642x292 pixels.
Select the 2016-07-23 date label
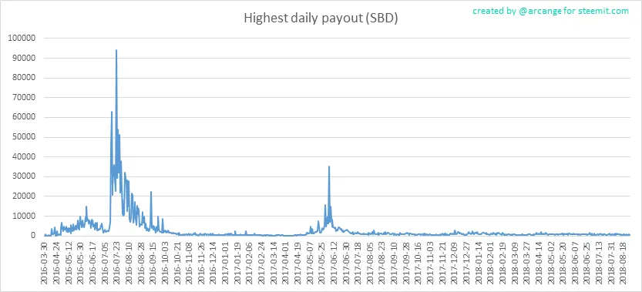(x=117, y=263)
